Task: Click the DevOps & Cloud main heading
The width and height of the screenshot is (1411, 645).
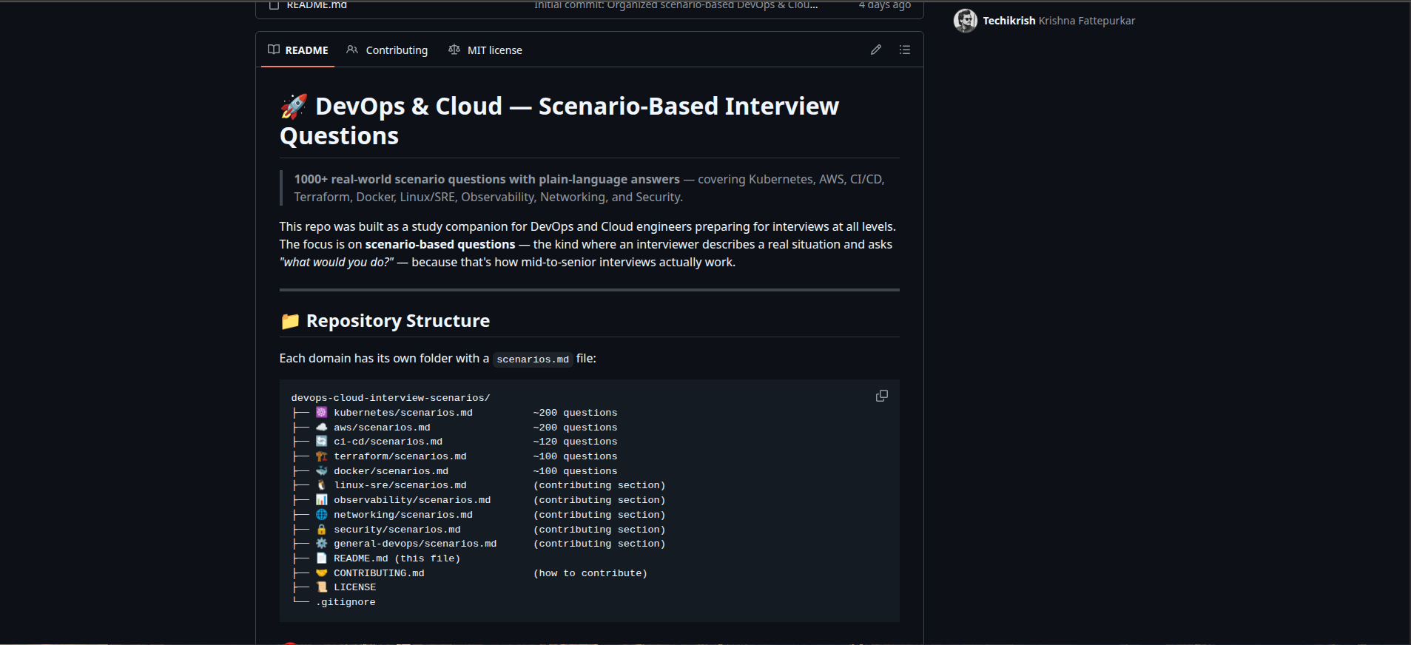Action: coord(559,121)
